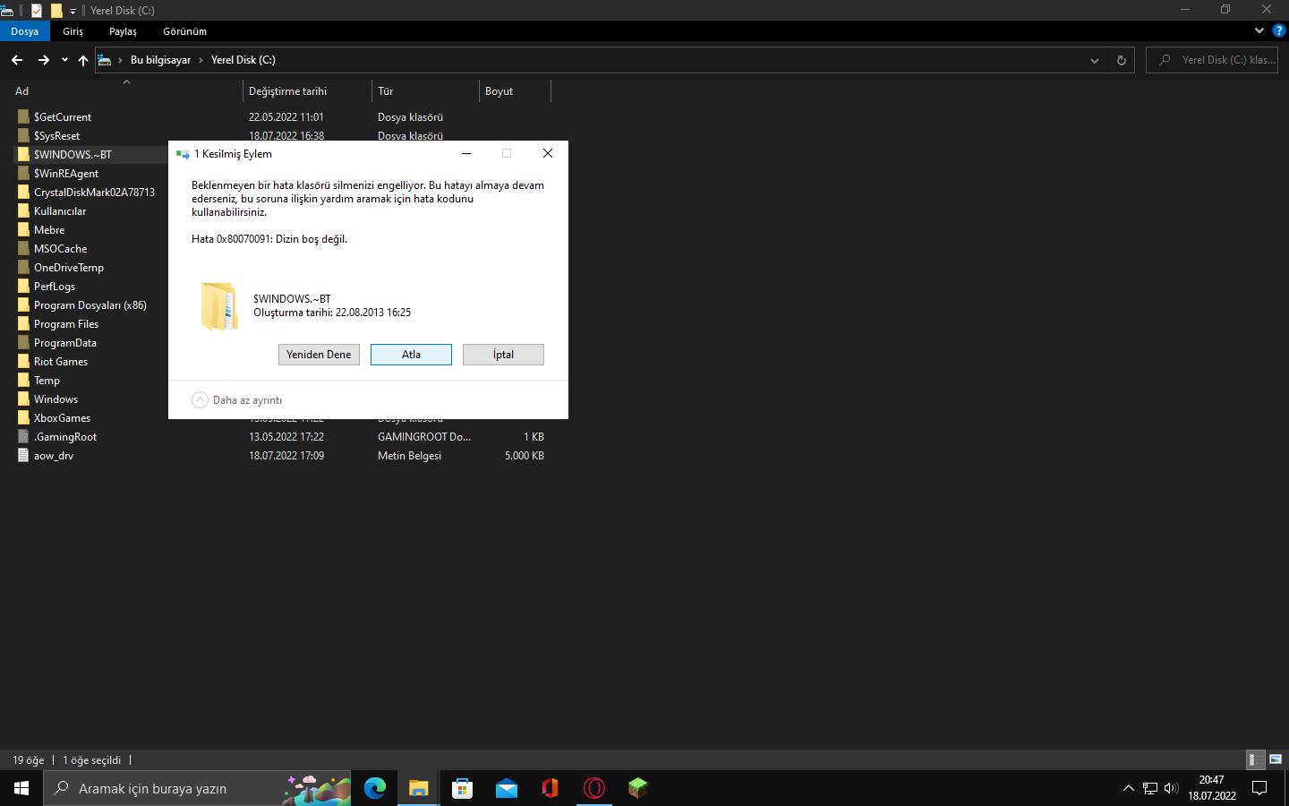Viewport: 1289px width, 806px height.
Task: Open Opera browser from the taskbar
Action: tap(593, 788)
